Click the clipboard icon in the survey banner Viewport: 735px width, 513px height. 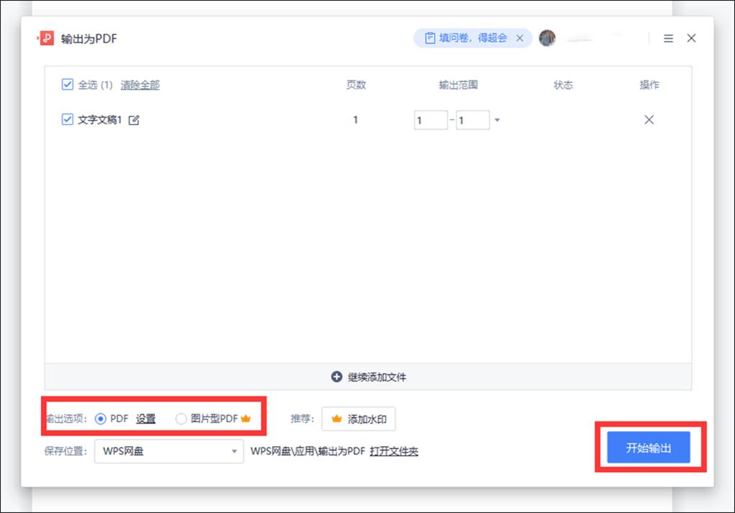coord(429,38)
